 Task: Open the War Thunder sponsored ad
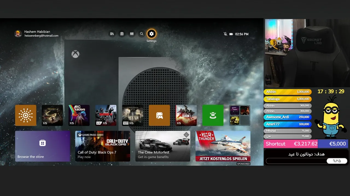pos(223,146)
